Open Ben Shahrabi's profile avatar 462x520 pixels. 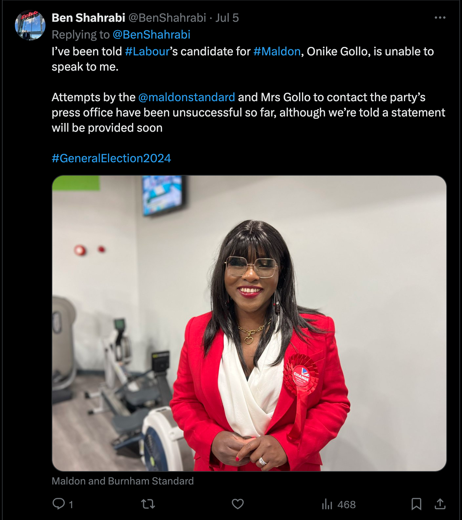(x=30, y=25)
